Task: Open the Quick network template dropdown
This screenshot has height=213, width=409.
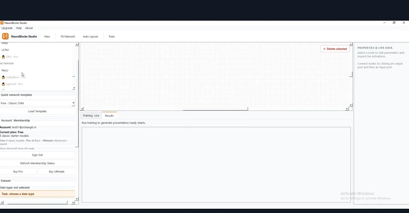Action: point(37,103)
